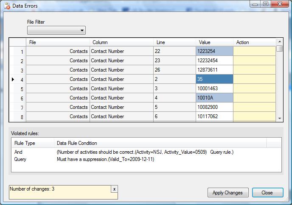Click row header number 6
Screen dimensions: 292x205
click(18, 98)
